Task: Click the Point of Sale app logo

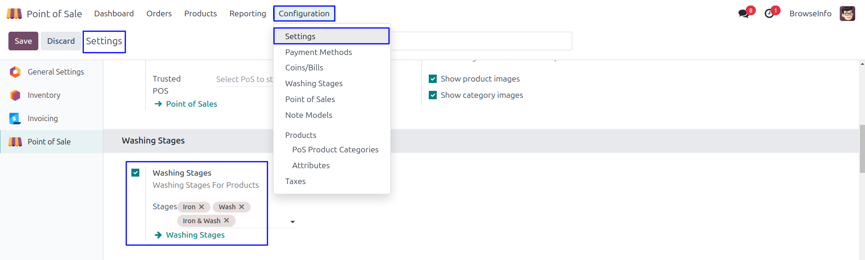Action: coord(14,14)
